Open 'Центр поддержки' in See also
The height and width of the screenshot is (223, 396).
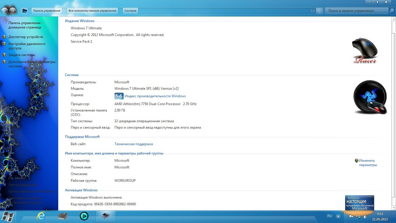pyautogui.click(x=23, y=185)
